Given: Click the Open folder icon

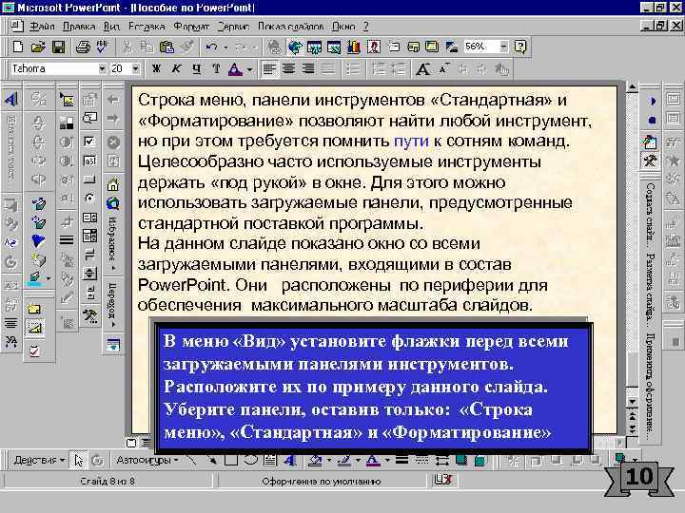Looking at the screenshot, I should pos(38,47).
